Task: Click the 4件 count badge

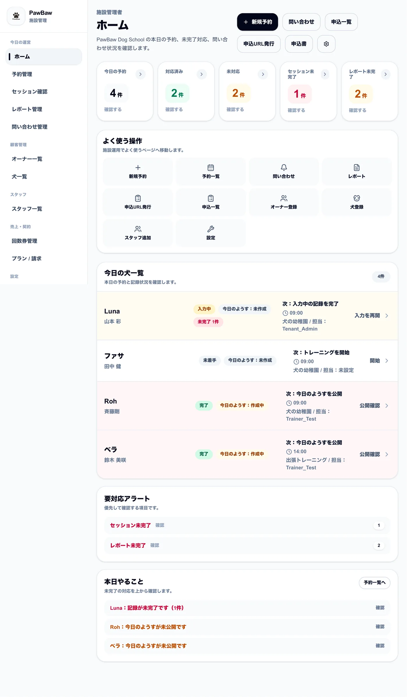Action: (x=381, y=277)
